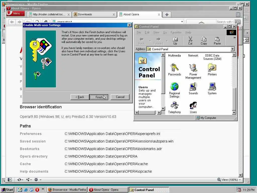Cancel the Enable Multi-user Settings wizard
The height and width of the screenshot is (193, 257).
(120, 97)
